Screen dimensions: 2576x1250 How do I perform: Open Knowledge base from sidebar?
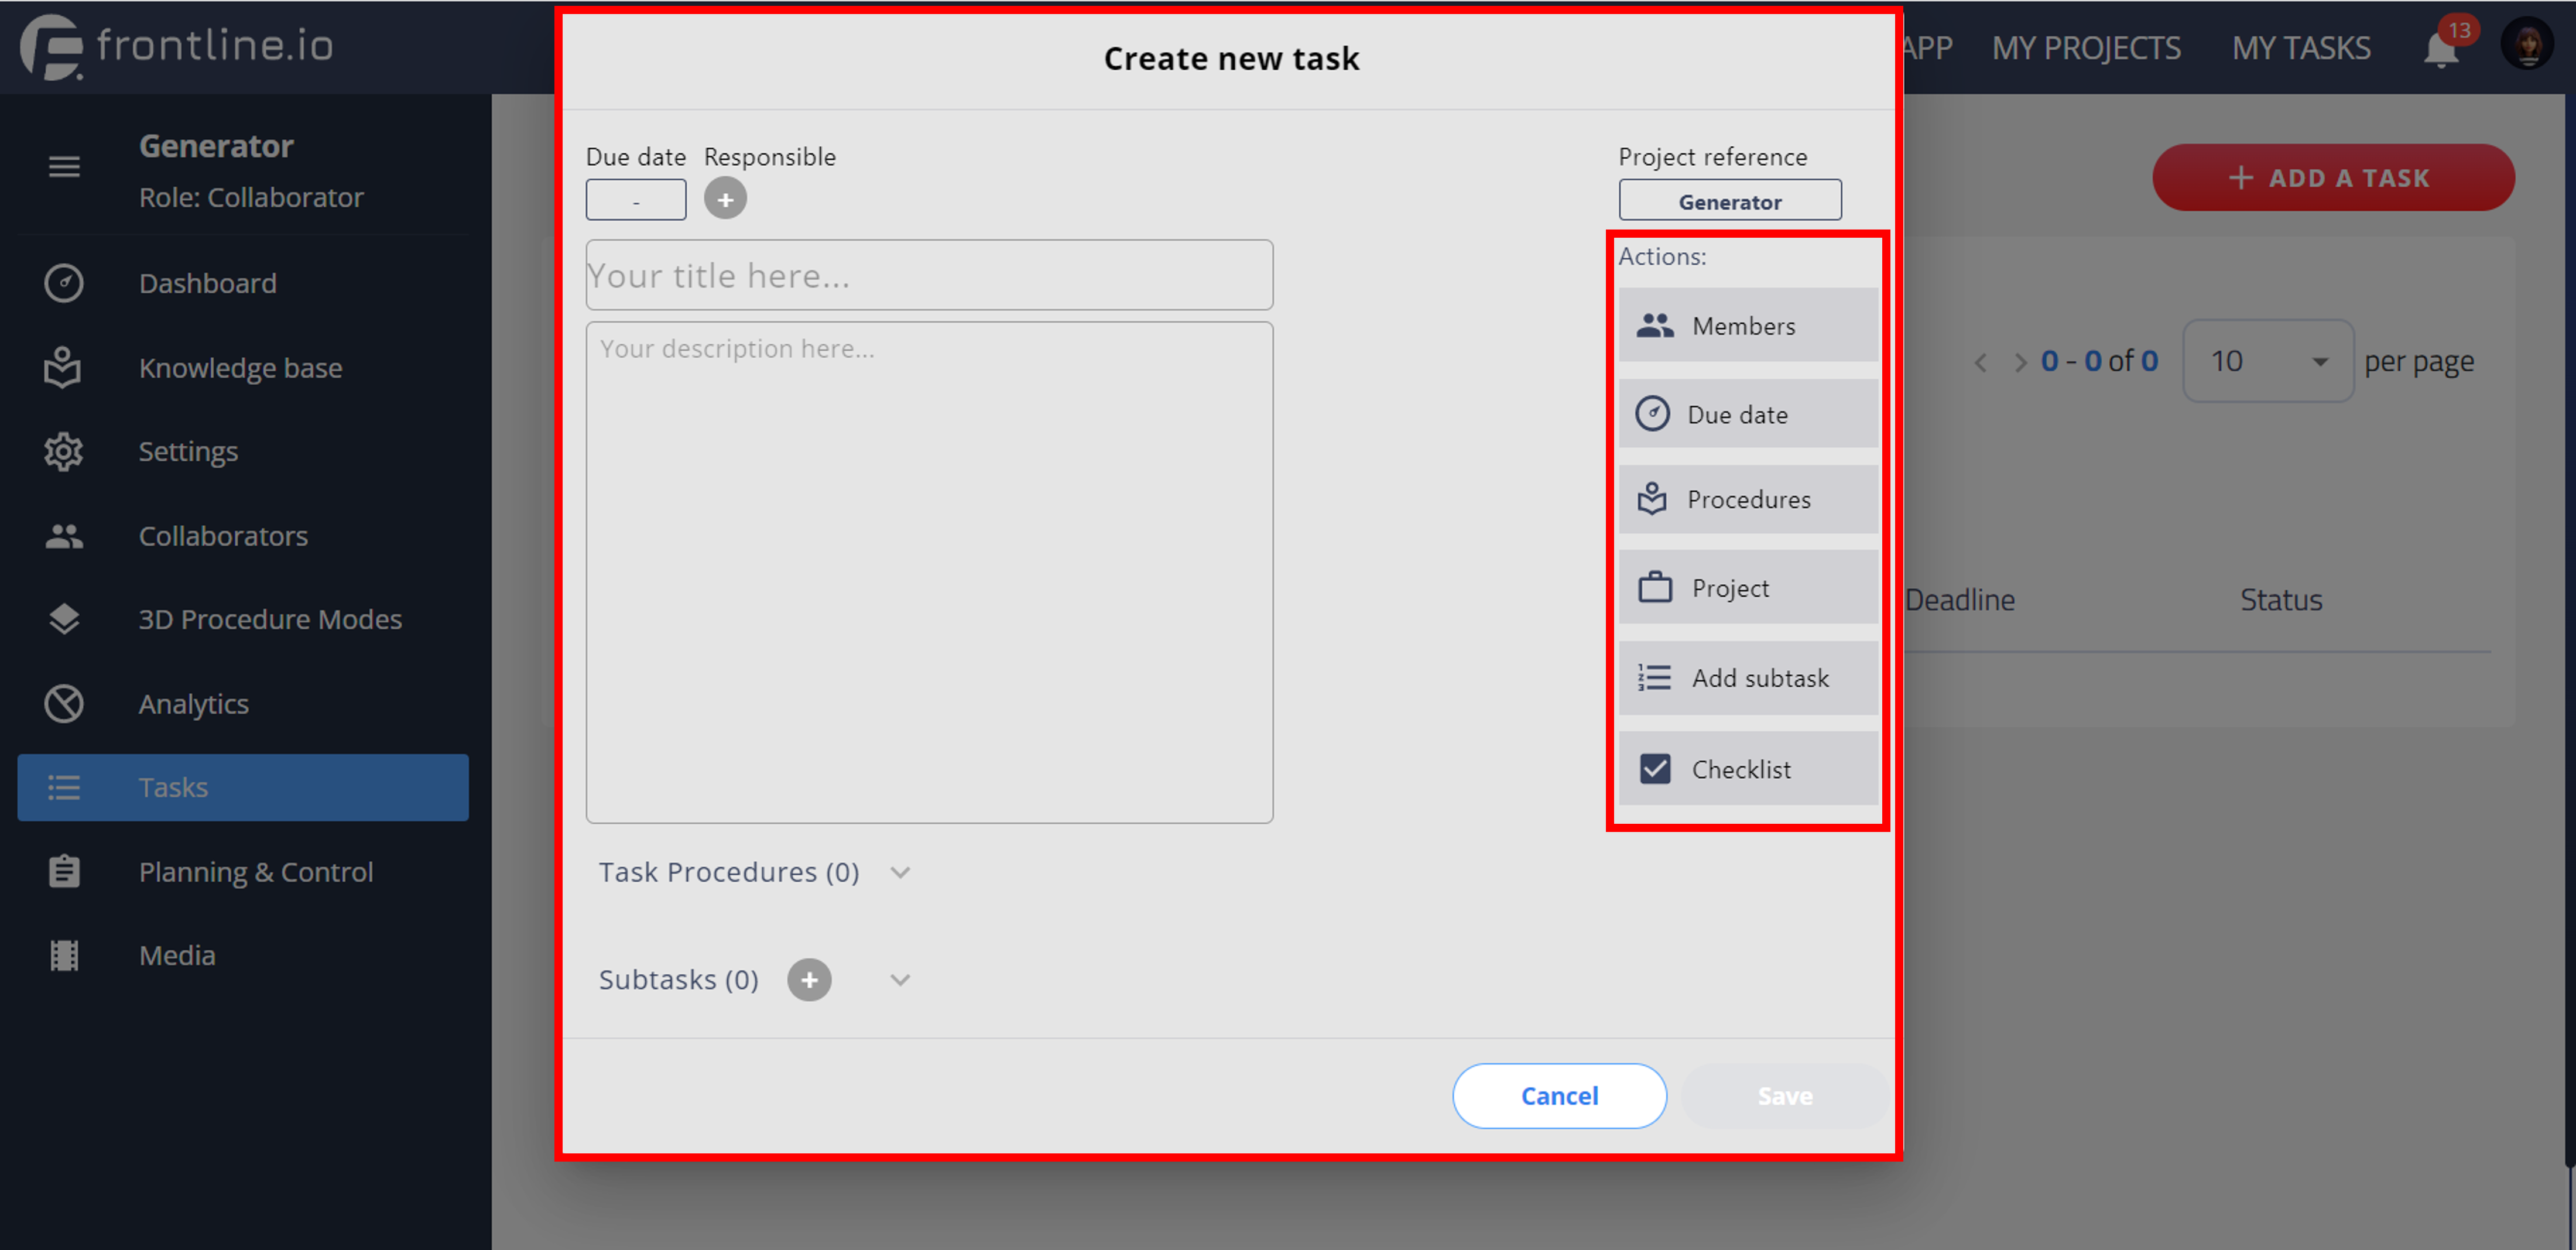coord(240,368)
